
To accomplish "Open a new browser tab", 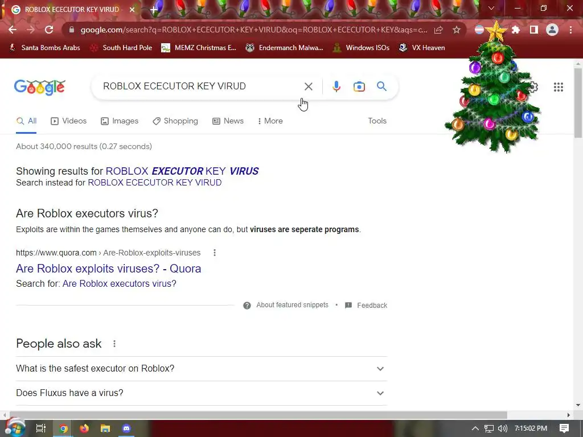I will coord(154,10).
